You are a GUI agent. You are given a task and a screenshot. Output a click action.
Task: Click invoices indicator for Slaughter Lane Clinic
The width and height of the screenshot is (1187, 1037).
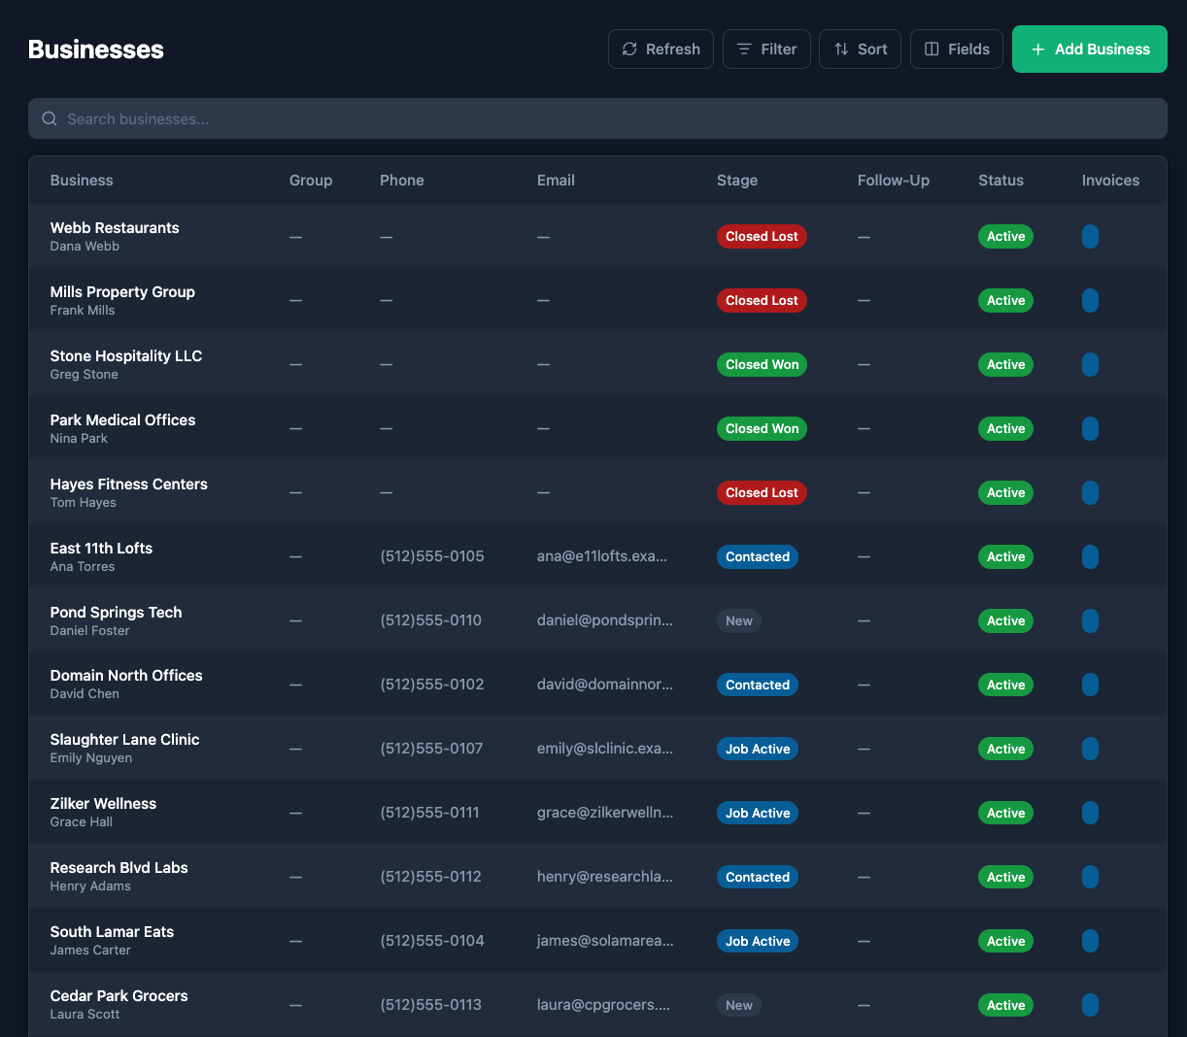[x=1090, y=749]
